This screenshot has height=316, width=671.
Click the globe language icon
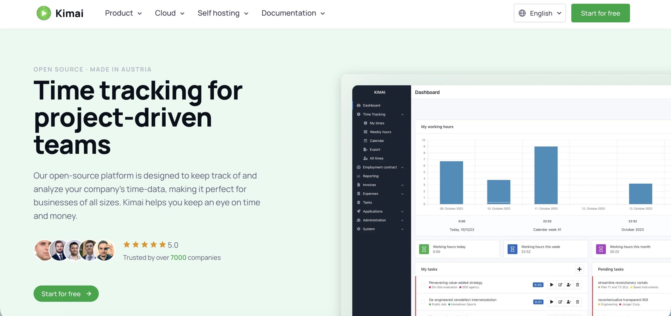coord(522,13)
